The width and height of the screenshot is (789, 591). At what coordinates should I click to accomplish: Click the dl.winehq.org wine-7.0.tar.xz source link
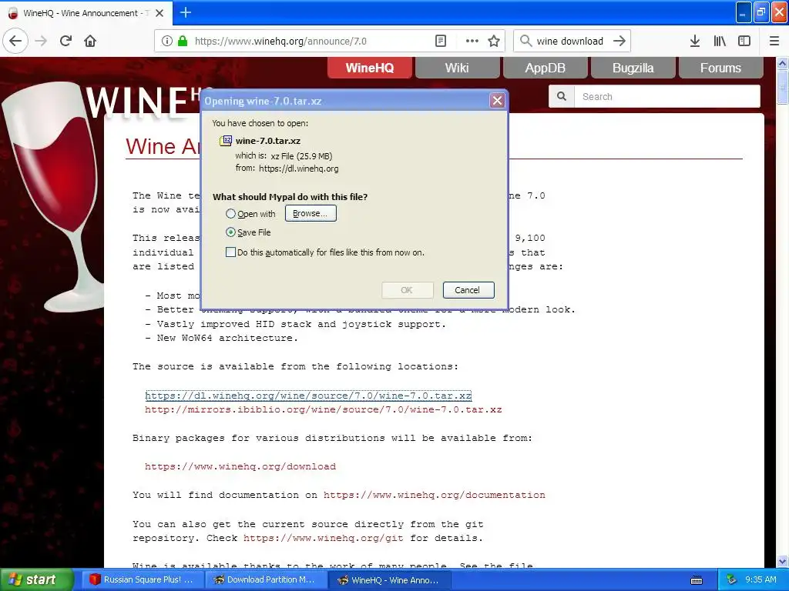point(308,396)
